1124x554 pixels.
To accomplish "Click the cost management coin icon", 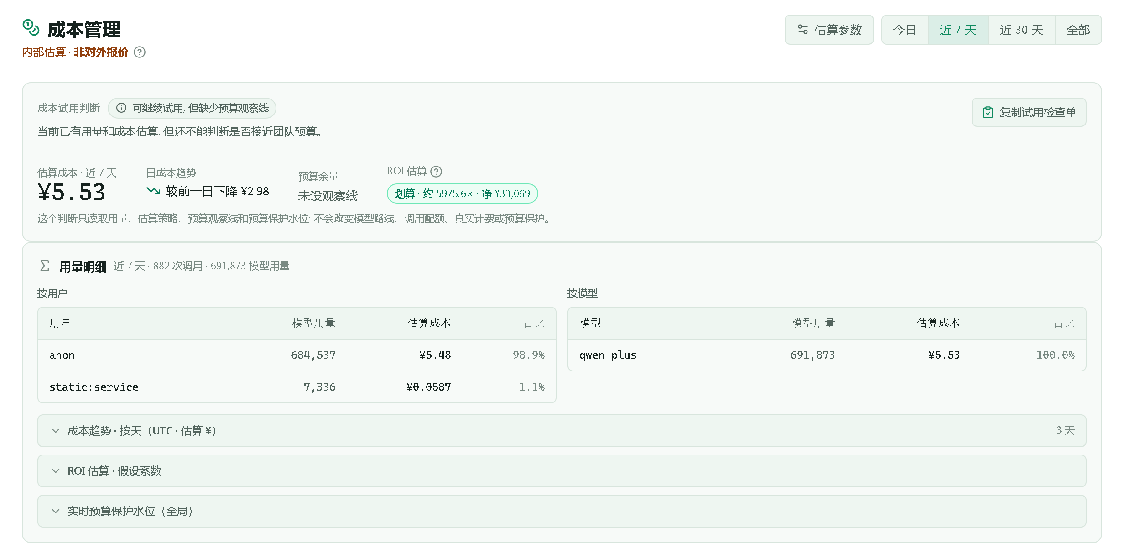I will (x=31, y=28).
